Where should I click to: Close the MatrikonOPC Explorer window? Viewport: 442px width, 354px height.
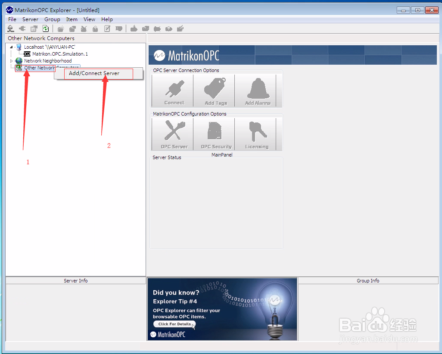click(x=432, y=10)
